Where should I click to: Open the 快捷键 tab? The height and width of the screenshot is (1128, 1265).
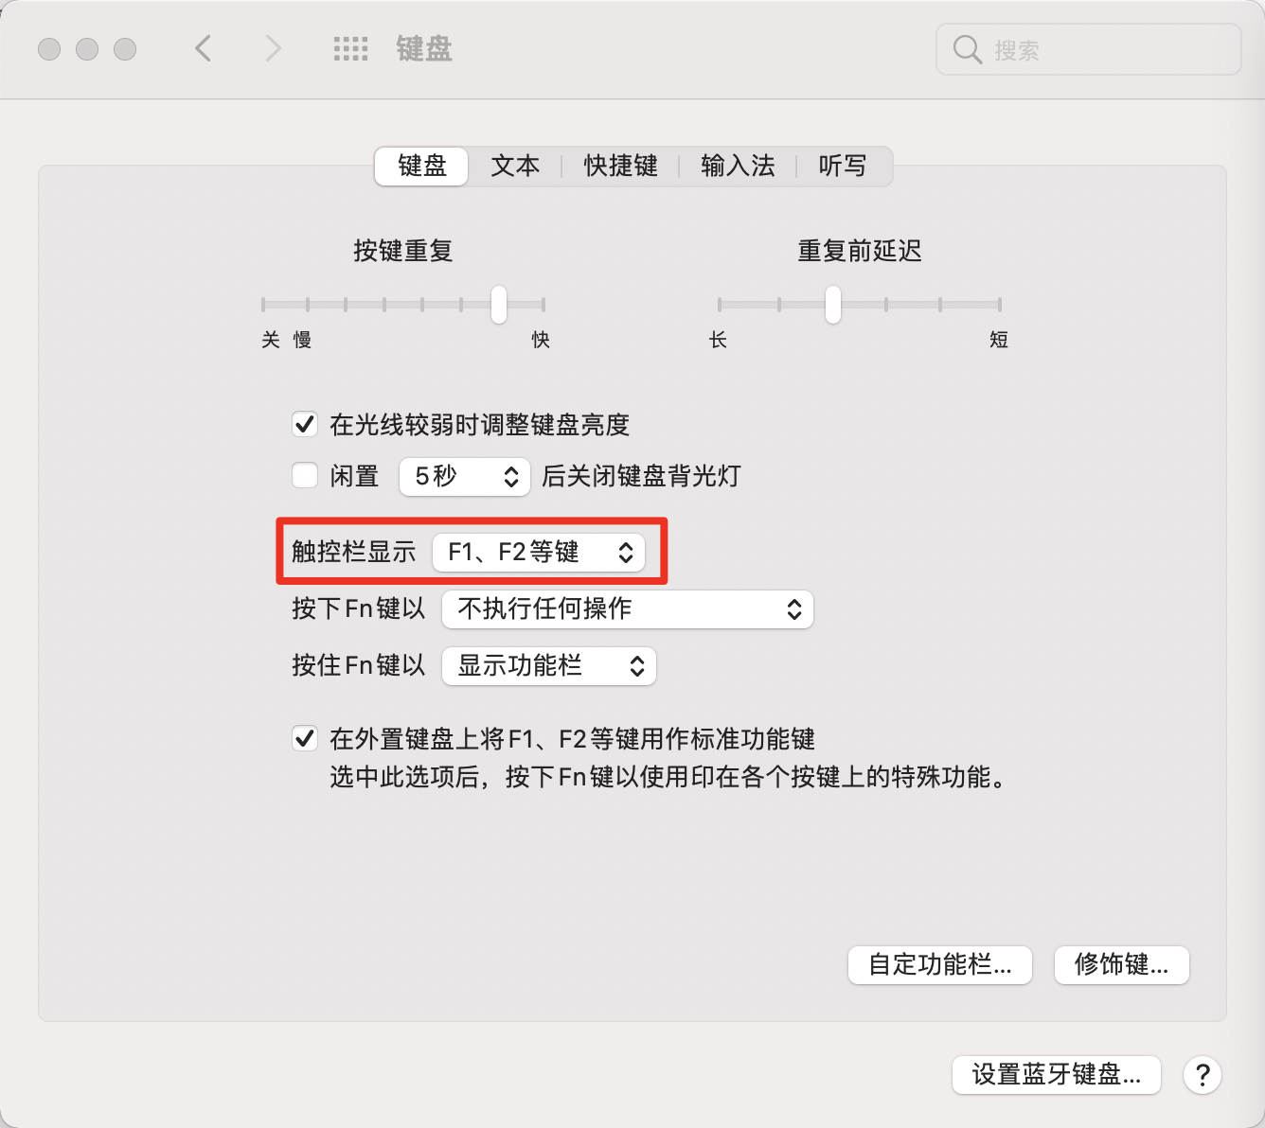tap(620, 167)
